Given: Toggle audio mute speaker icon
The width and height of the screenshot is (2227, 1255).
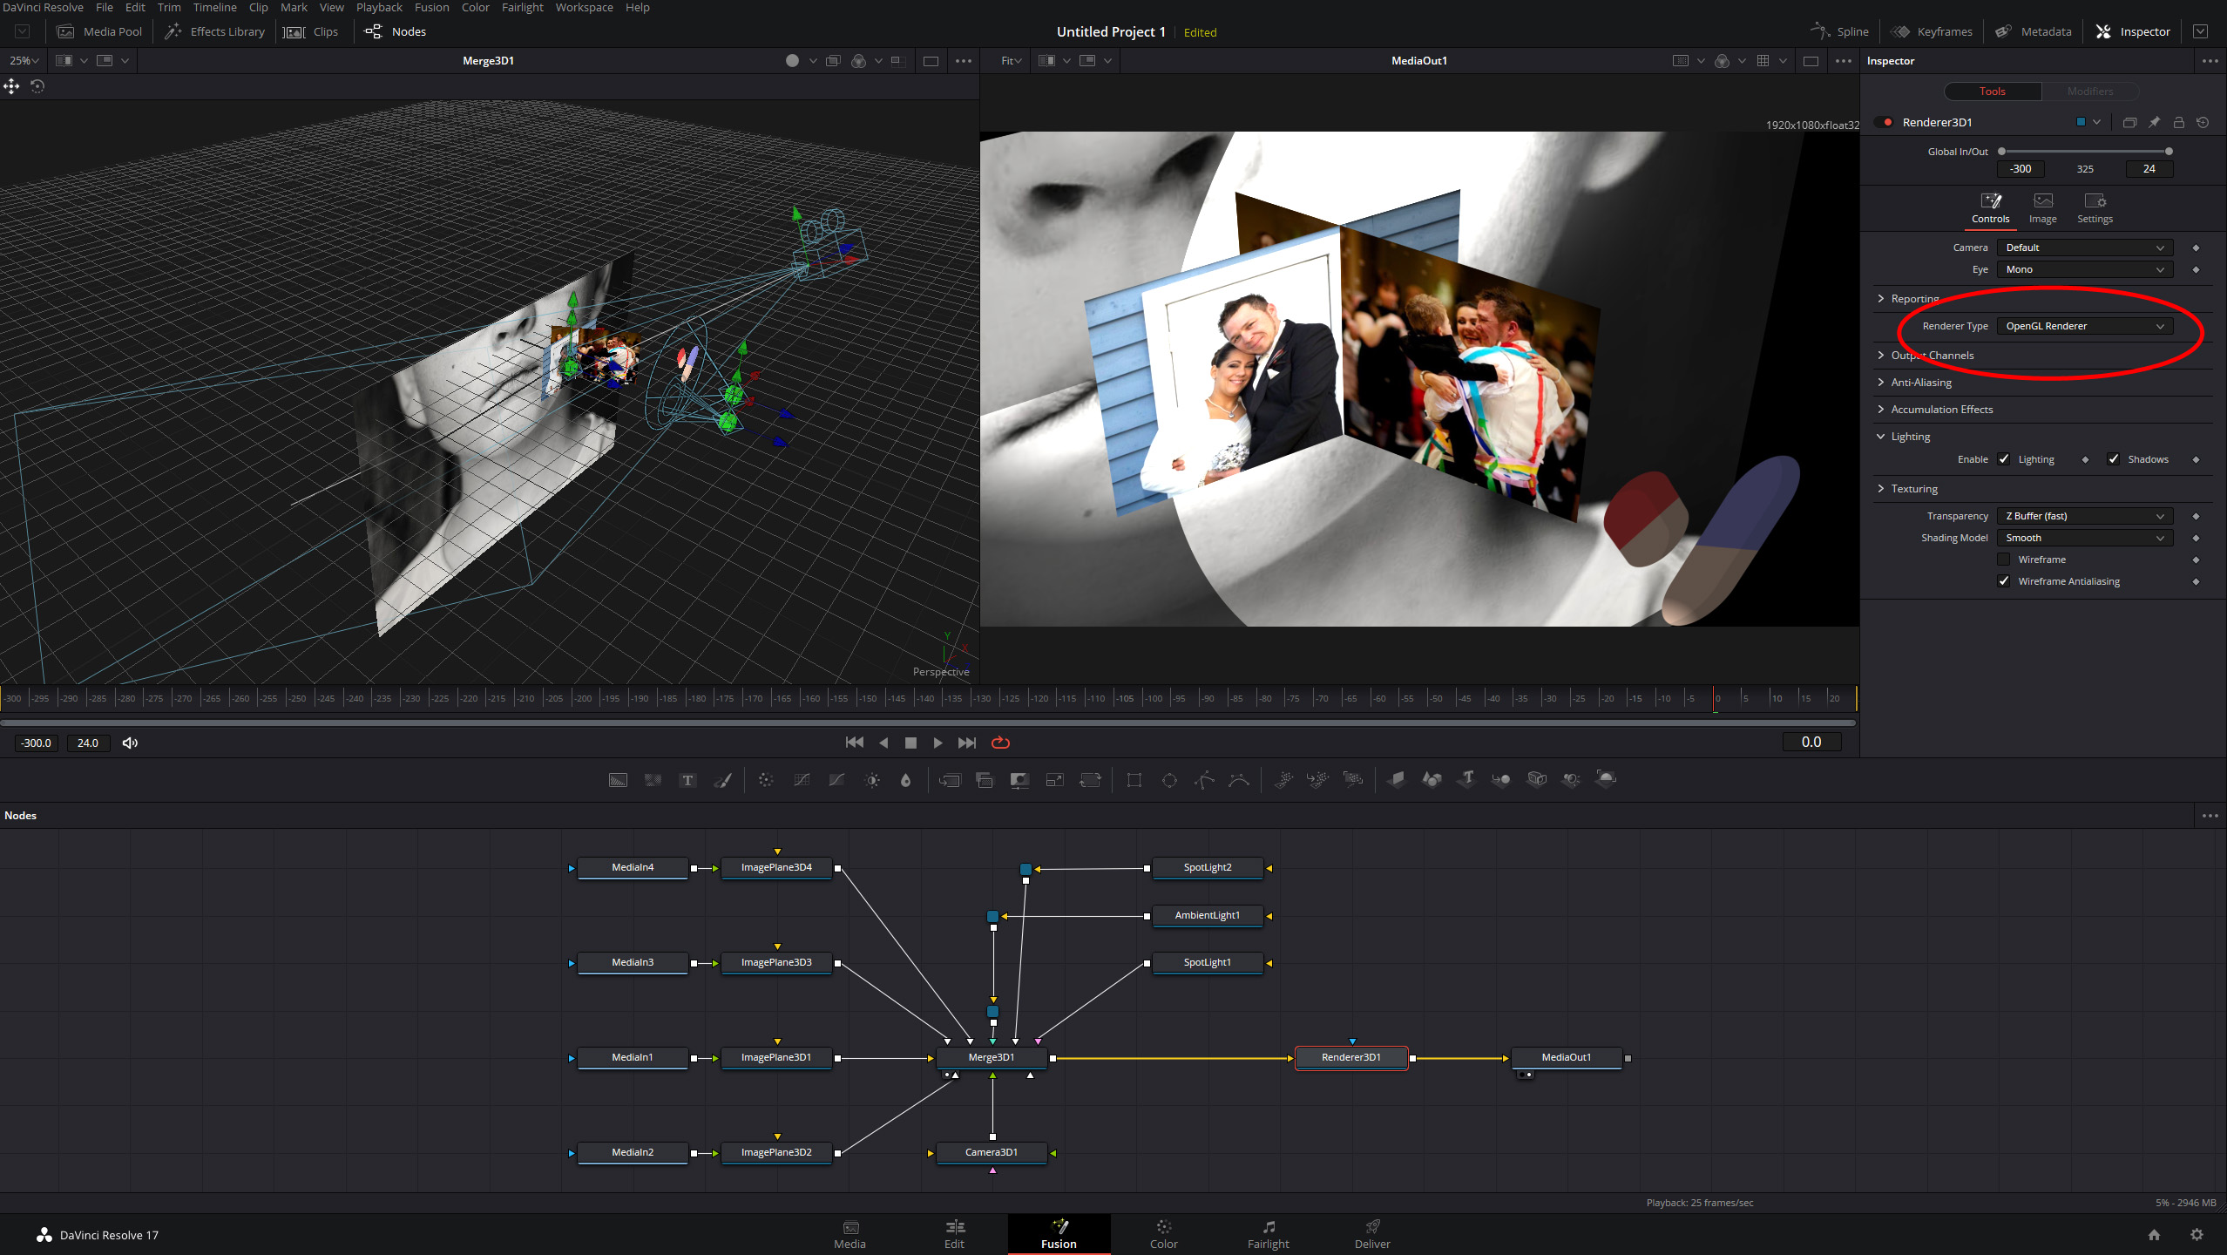Looking at the screenshot, I should (x=131, y=743).
